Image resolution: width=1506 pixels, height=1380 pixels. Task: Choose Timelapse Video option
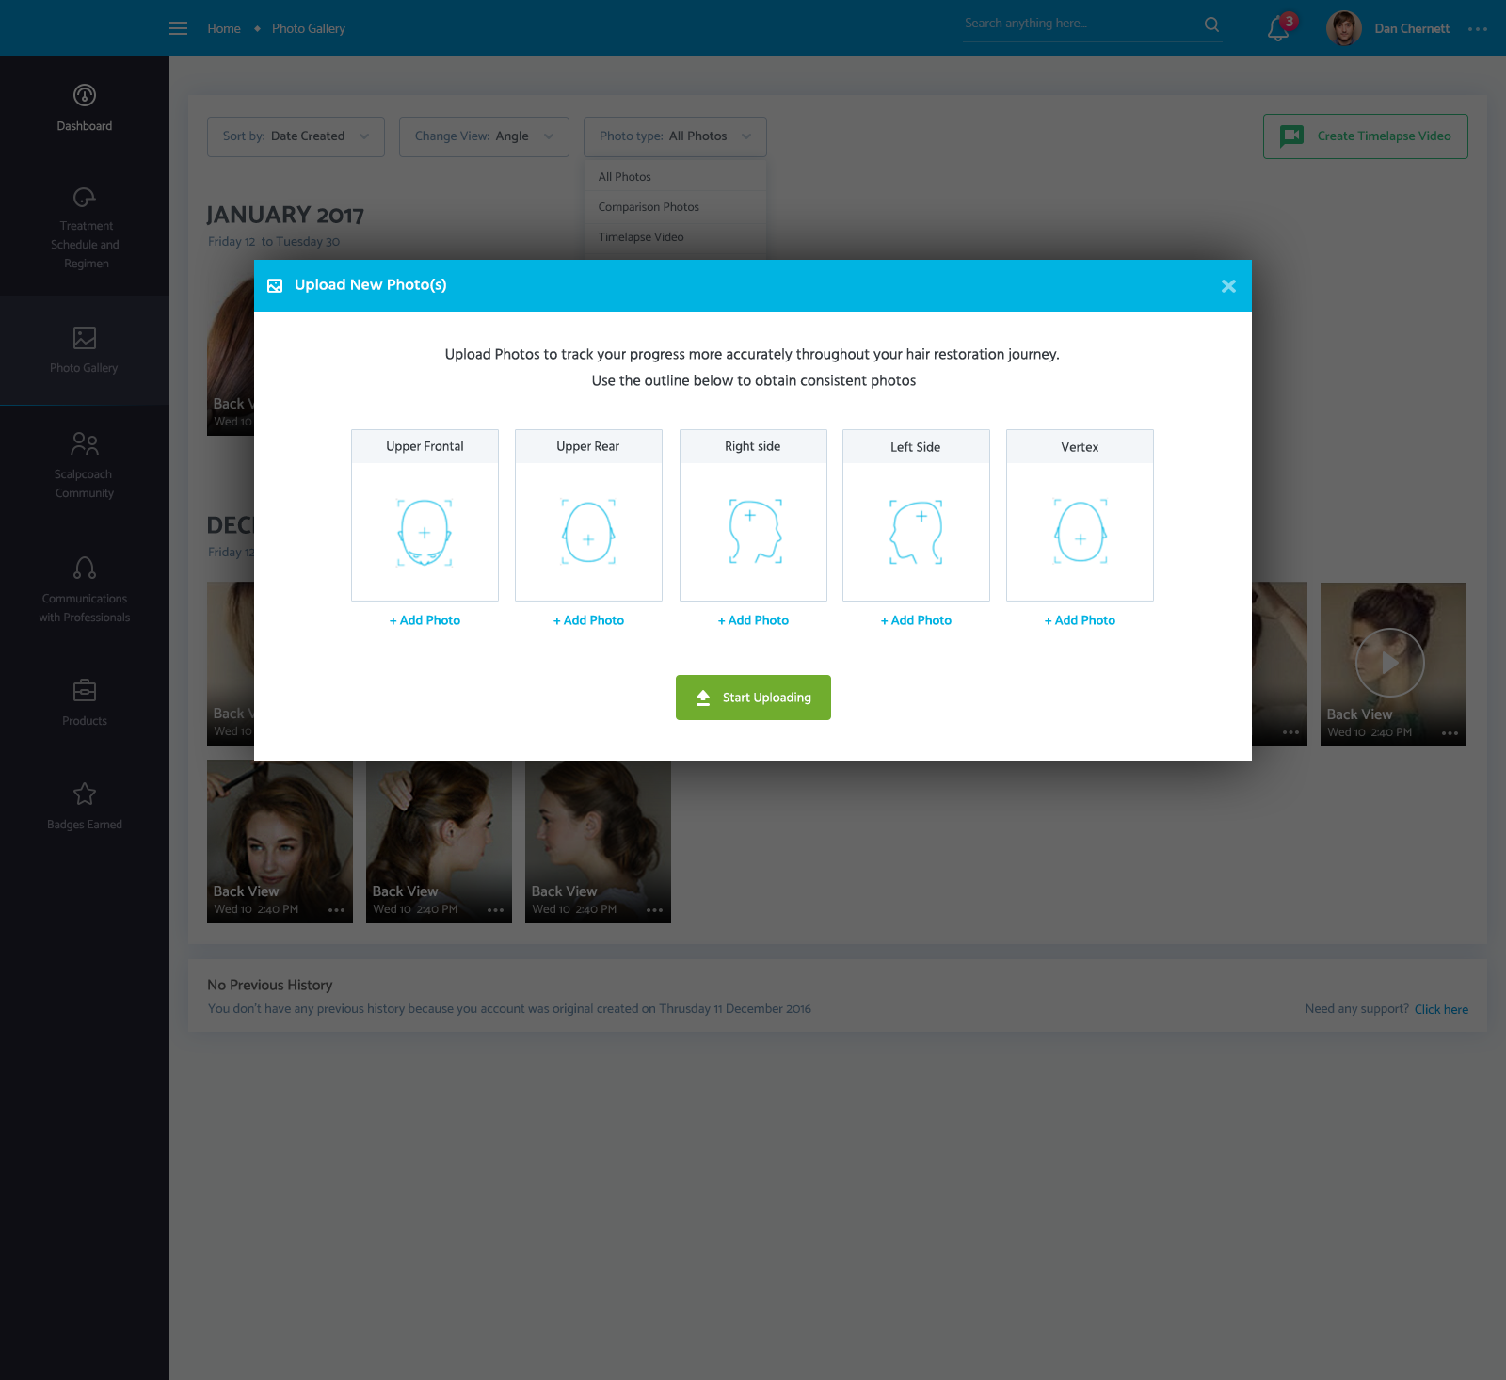(641, 237)
